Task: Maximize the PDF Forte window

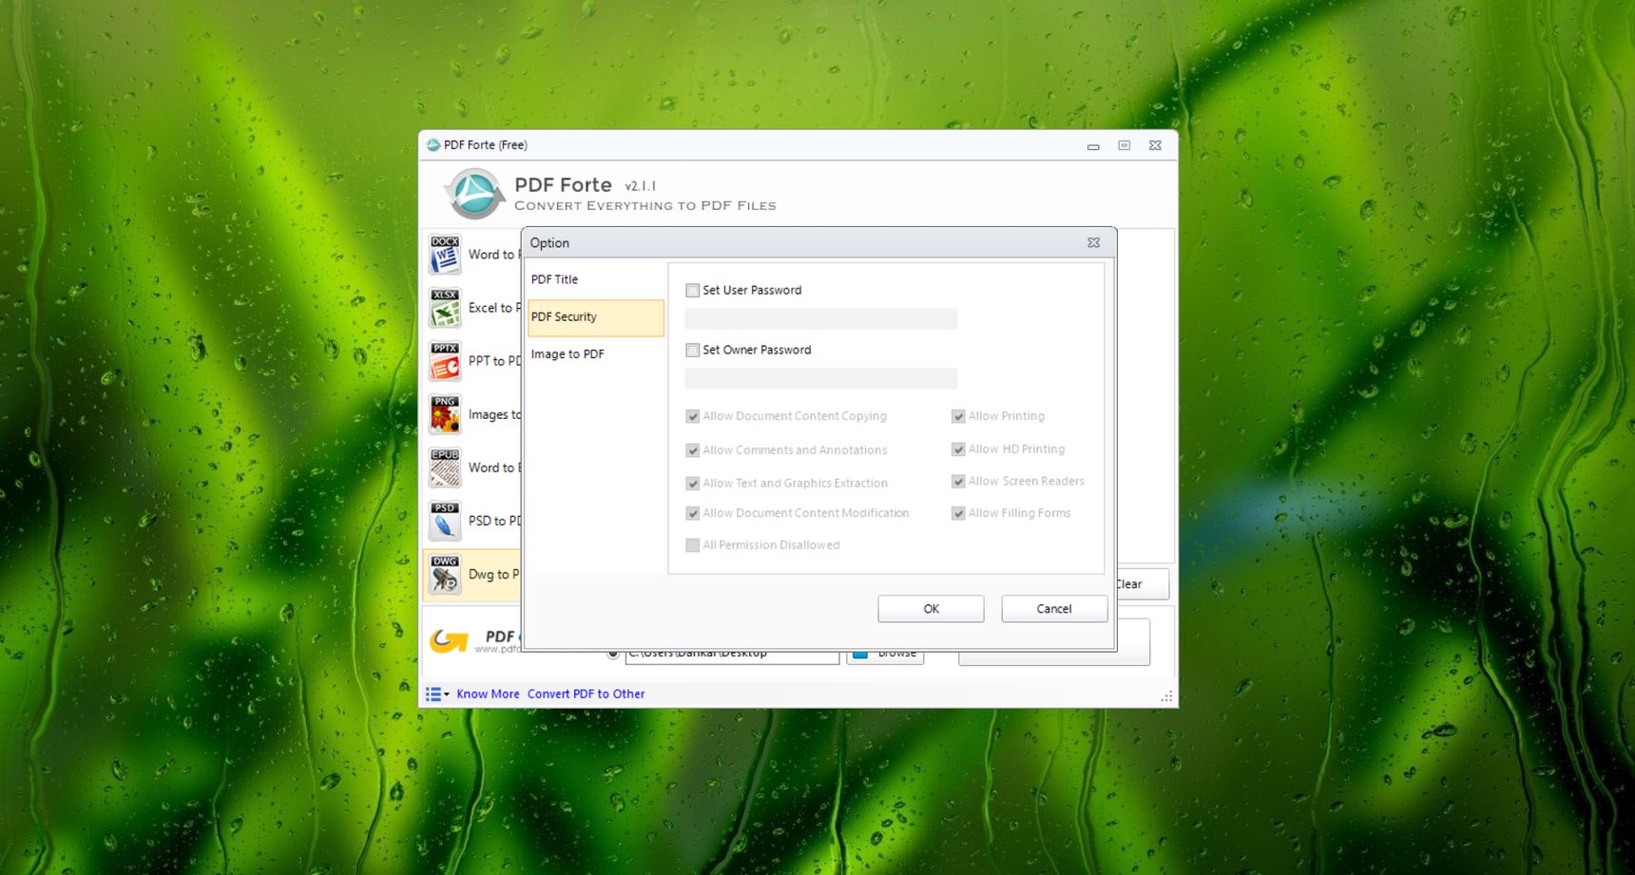Action: 1124,145
